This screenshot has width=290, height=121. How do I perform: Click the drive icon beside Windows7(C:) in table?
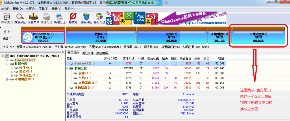pyautogui.click(x=71, y=64)
